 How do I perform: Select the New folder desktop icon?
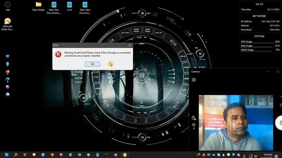click(38, 7)
